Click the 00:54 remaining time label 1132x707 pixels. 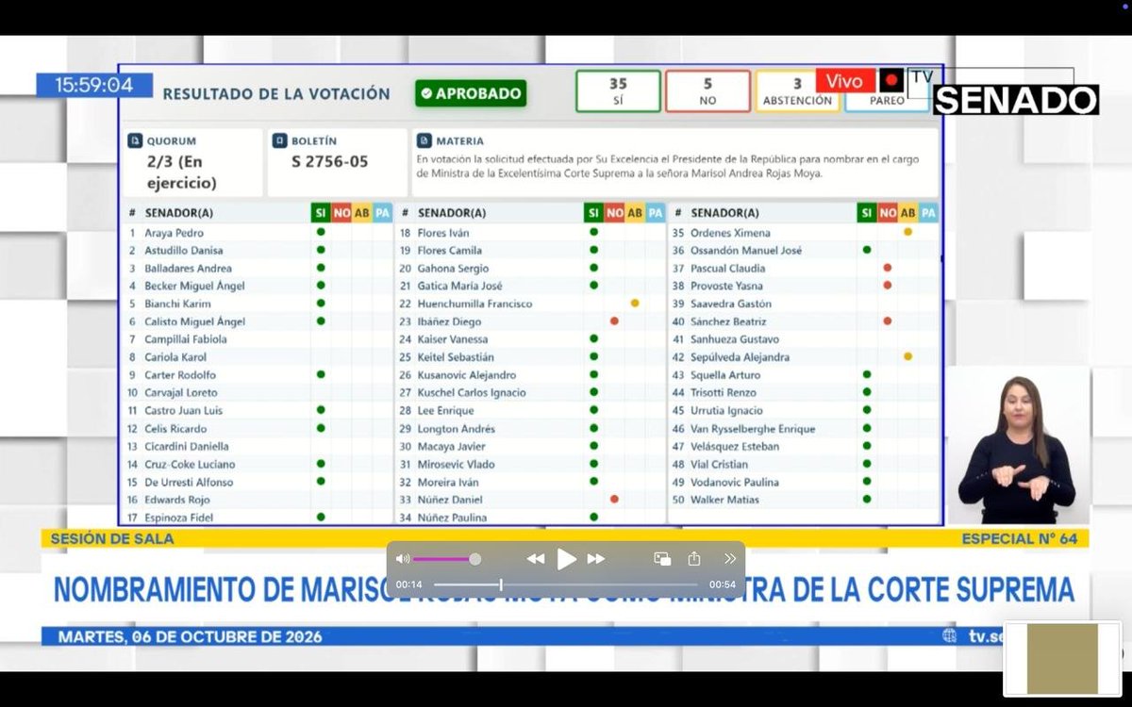tap(723, 584)
